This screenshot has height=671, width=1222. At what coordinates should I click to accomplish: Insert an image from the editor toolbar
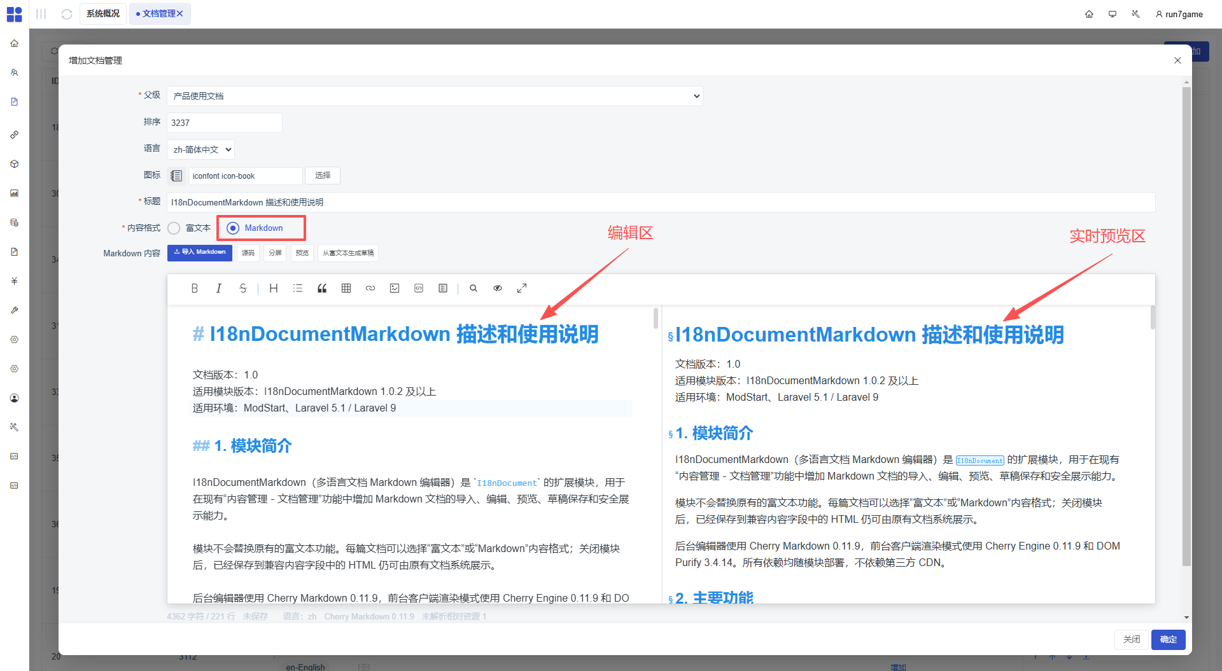click(395, 288)
